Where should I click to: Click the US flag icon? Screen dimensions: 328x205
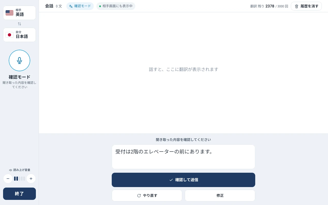pyautogui.click(x=9, y=13)
